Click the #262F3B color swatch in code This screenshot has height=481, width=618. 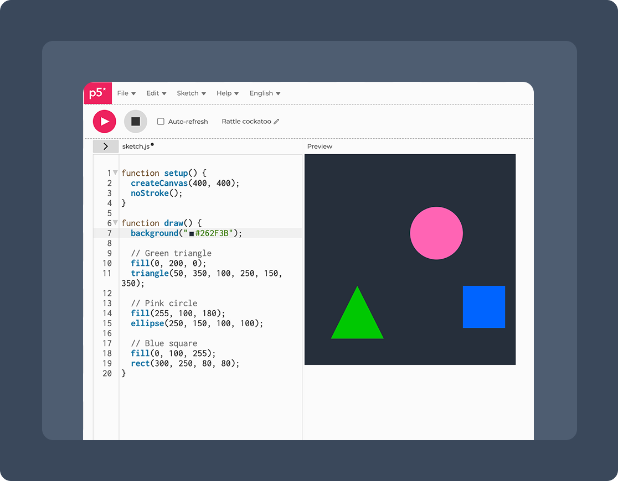(192, 234)
